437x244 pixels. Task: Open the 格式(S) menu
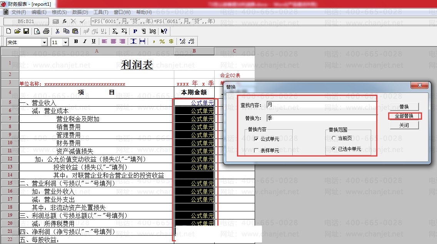59,12
